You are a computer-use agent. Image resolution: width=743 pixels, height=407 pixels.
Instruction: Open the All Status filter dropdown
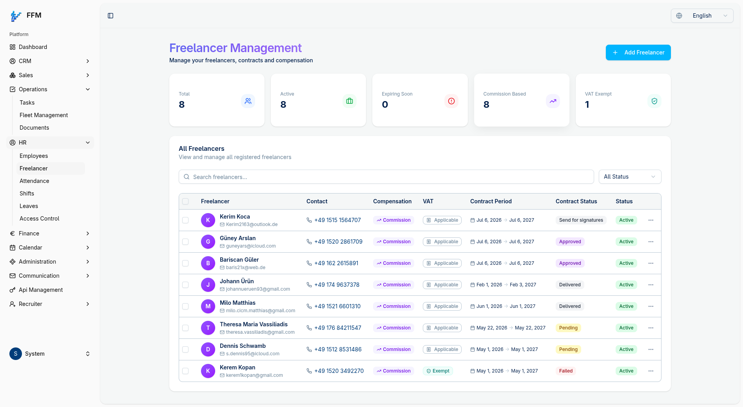tap(630, 177)
